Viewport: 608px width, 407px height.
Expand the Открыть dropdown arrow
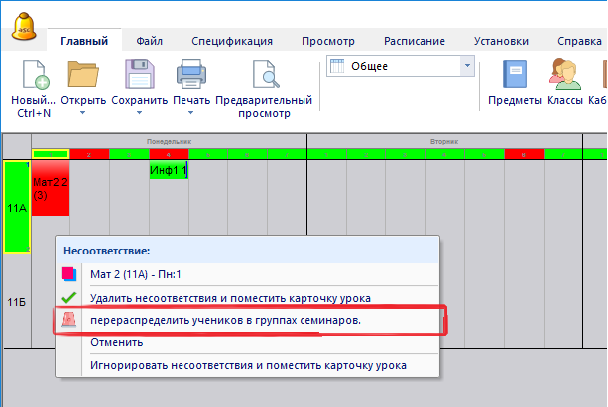point(84,113)
